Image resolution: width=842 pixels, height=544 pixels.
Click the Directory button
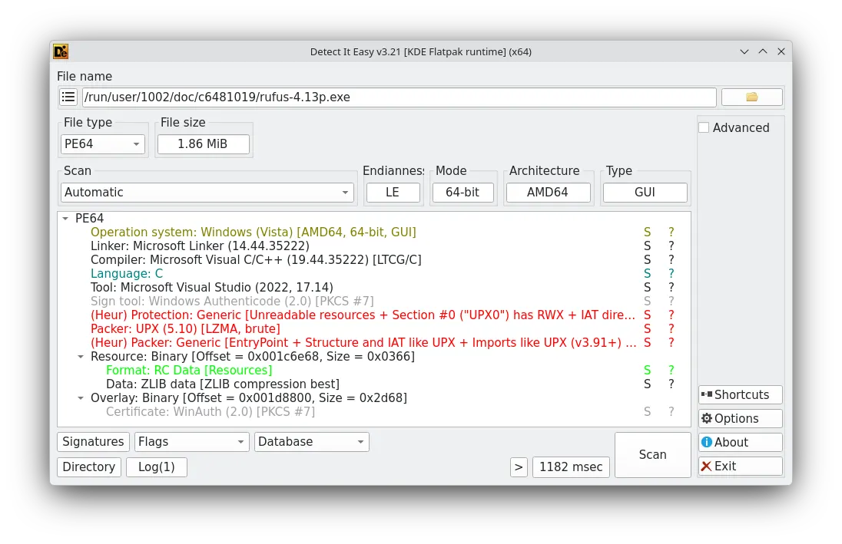tap(89, 467)
